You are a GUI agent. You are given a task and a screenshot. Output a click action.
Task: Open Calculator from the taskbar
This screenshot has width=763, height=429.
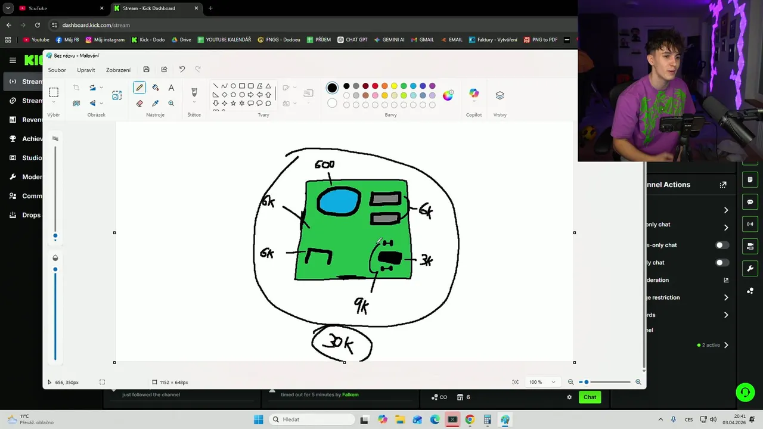[x=487, y=419]
